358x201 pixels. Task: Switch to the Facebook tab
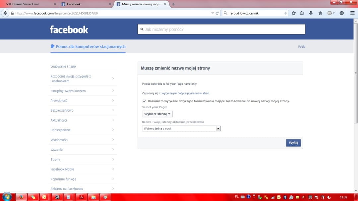click(x=86, y=4)
